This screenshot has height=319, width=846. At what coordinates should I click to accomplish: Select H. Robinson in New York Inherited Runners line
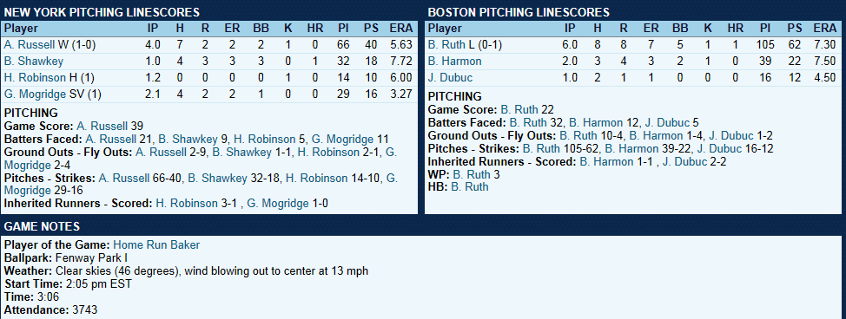click(x=187, y=203)
